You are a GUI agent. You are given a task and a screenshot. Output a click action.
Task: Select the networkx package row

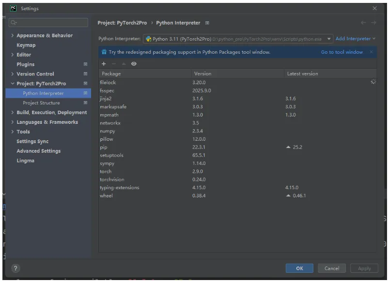coord(237,123)
